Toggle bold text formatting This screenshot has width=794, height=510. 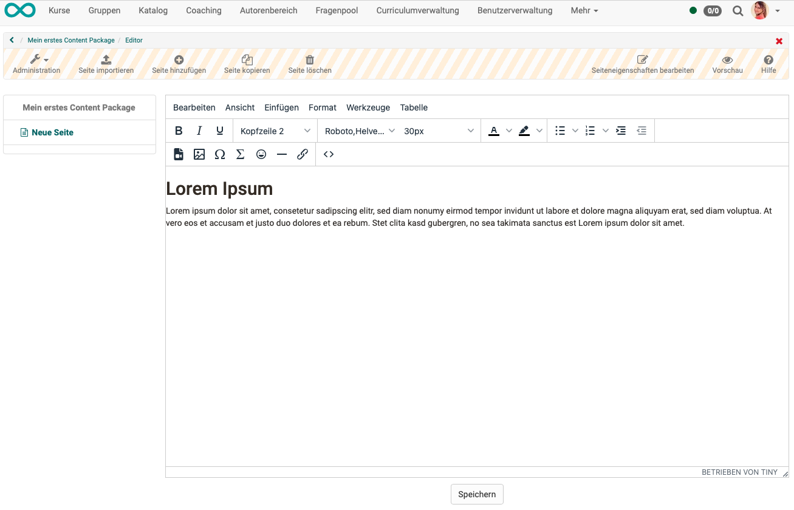pos(179,130)
